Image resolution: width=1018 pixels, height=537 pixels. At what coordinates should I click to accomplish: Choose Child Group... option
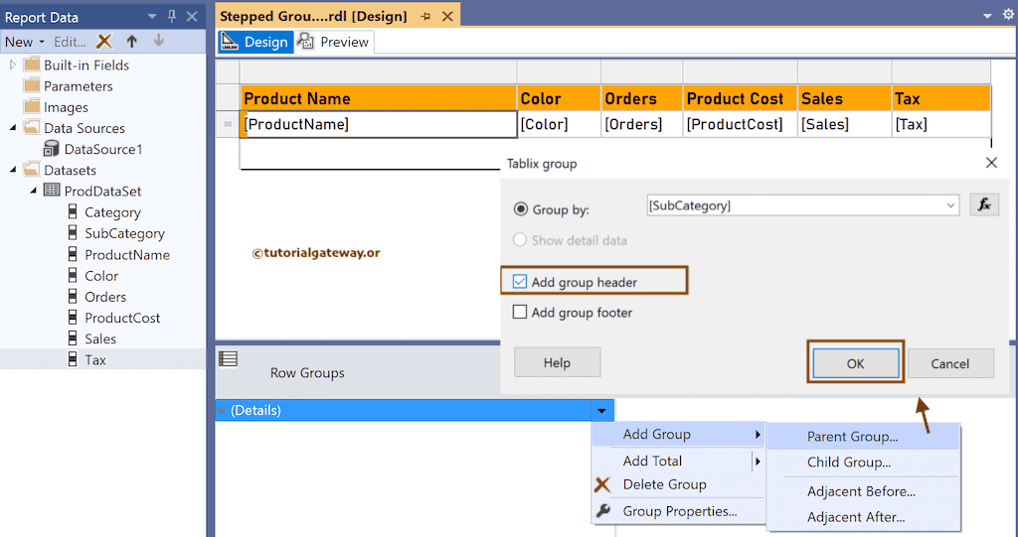pos(863,463)
